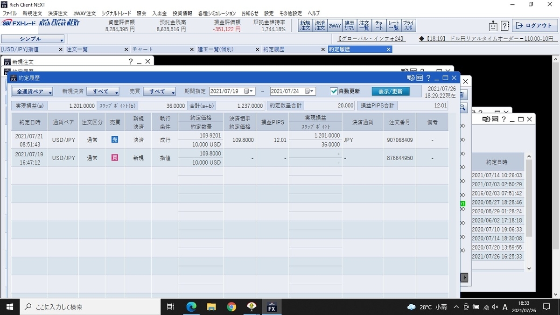Open the プライスボ toolbar button
560x315 pixels.
pos(408,26)
